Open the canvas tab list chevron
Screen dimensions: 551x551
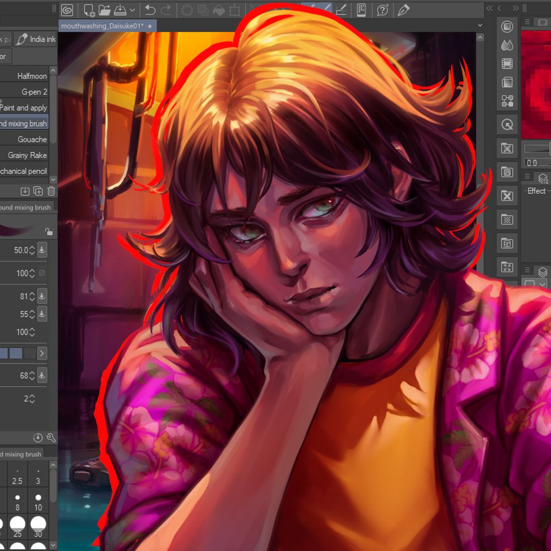click(480, 25)
